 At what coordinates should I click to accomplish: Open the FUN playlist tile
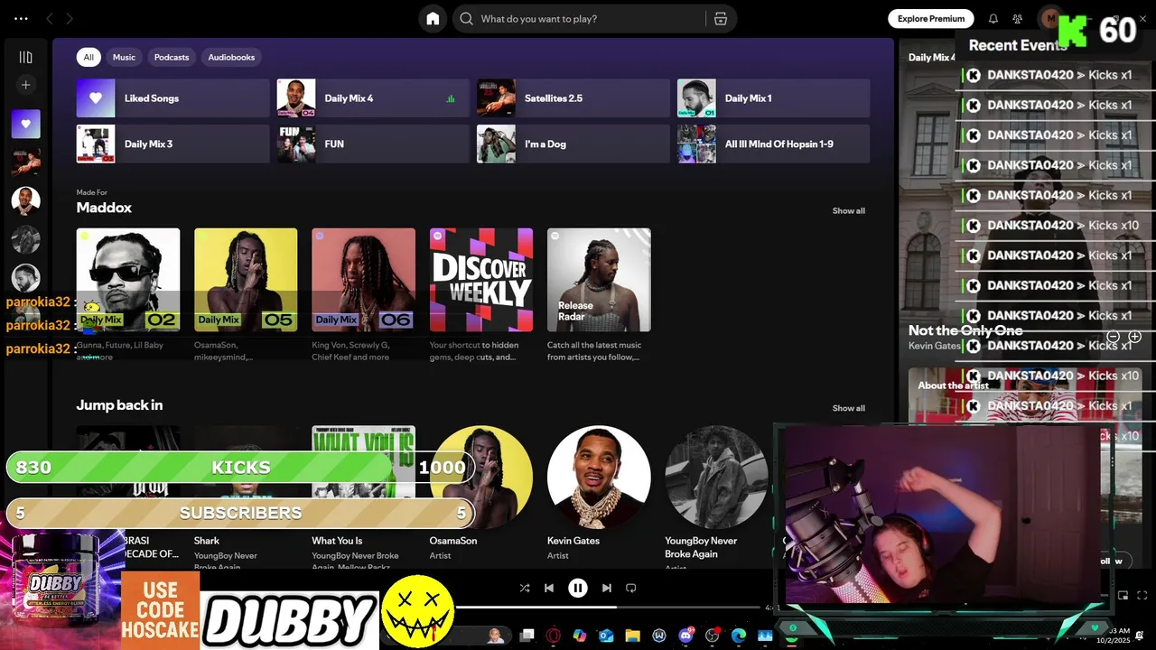(373, 144)
